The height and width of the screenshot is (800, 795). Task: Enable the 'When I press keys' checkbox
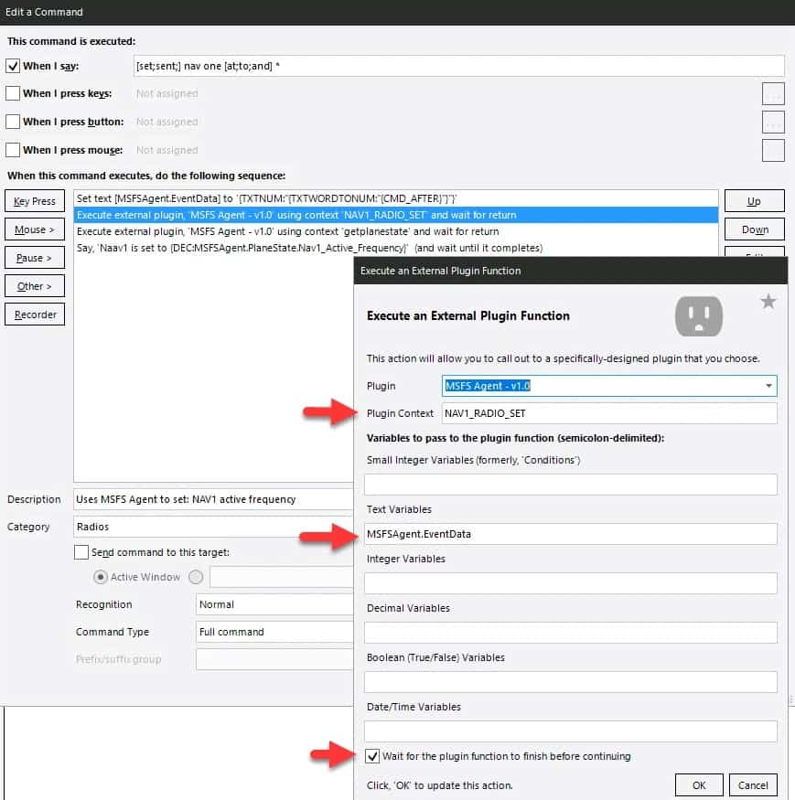click(x=13, y=93)
